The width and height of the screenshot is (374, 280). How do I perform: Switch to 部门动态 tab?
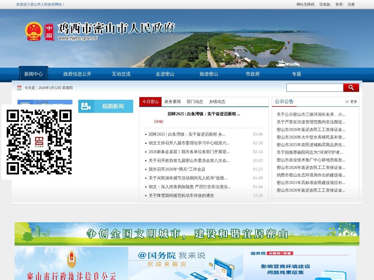pyautogui.click(x=195, y=102)
